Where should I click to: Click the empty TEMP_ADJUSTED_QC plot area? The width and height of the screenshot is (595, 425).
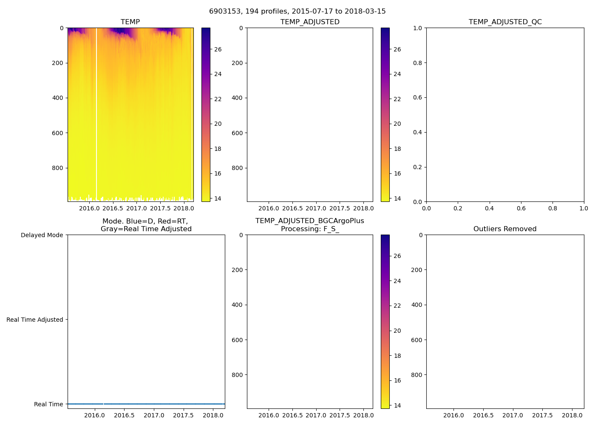(x=505, y=115)
